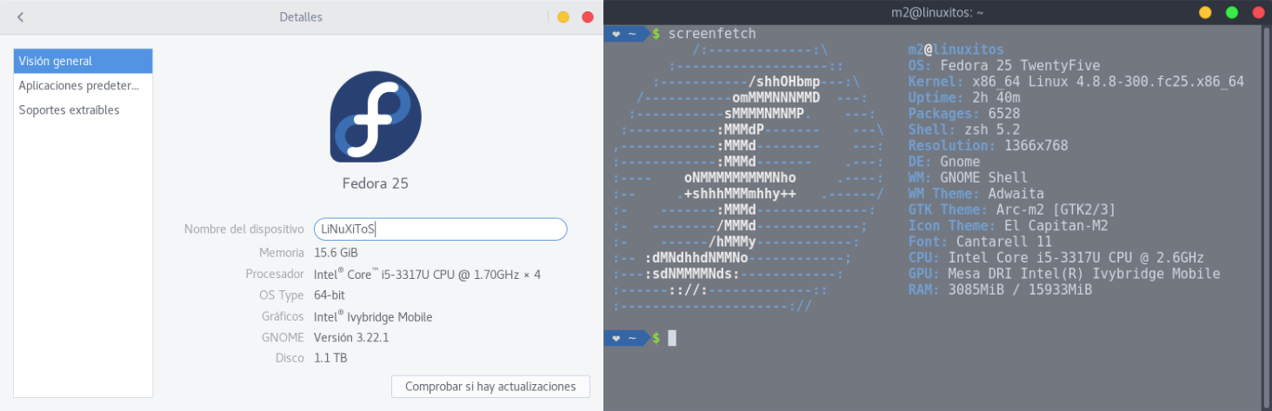1272x411 pixels.
Task: Minimize the Detalles window with yellow button
Action: pos(563,17)
